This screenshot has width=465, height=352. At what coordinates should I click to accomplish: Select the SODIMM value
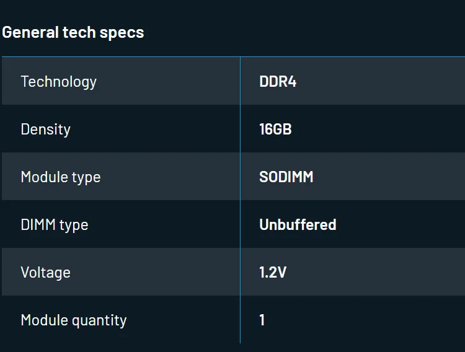tap(286, 177)
